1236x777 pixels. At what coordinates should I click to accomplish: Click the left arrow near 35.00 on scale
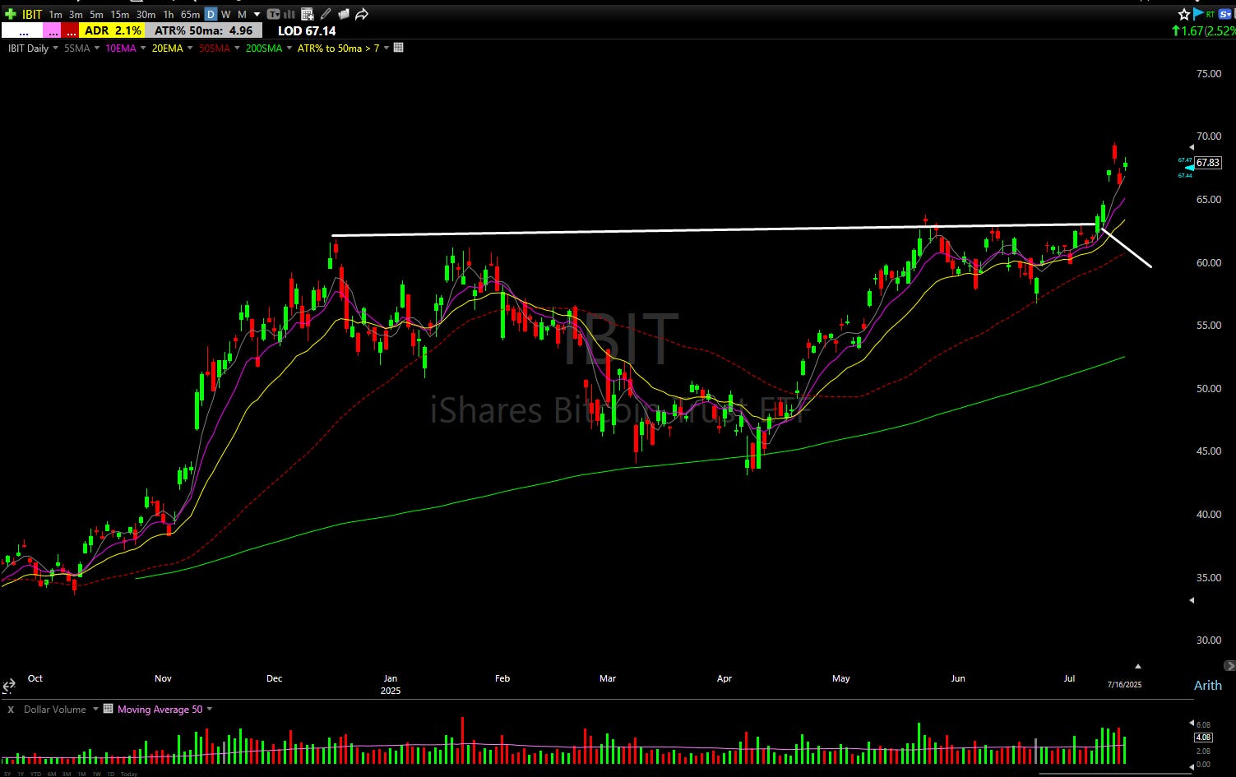[x=1192, y=600]
